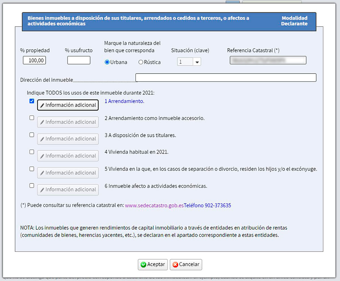This screenshot has height=281, width=340.
Task: Focus the % propiedad field
Action: 34,60
